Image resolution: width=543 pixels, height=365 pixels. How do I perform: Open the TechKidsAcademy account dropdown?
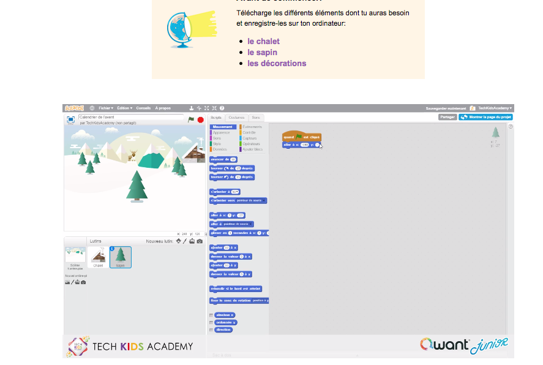pyautogui.click(x=495, y=108)
